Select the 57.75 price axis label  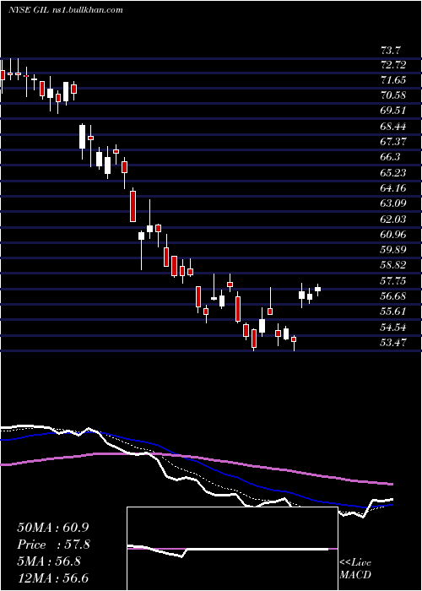click(394, 281)
